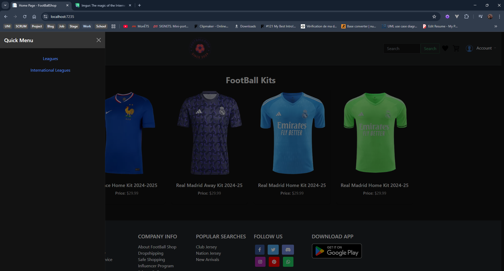Open the purple gear extension icon
The image size is (504, 271).
(x=447, y=17)
